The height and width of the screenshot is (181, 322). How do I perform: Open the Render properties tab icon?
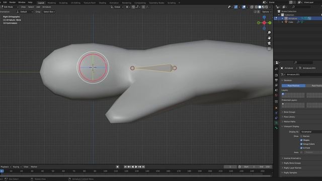pos(276,75)
